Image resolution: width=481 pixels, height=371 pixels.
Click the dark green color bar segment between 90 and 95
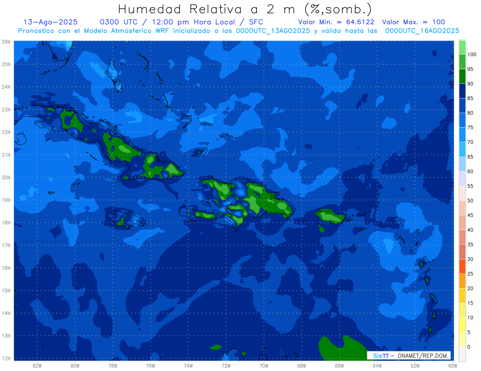pyautogui.click(x=462, y=76)
